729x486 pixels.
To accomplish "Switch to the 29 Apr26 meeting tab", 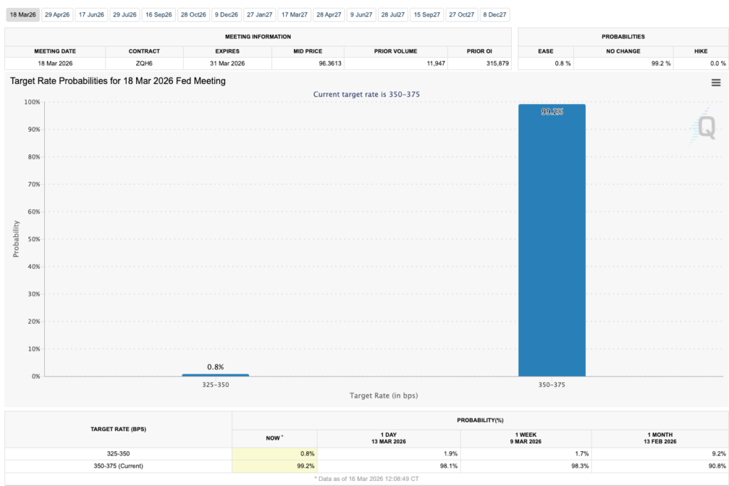I will click(57, 14).
